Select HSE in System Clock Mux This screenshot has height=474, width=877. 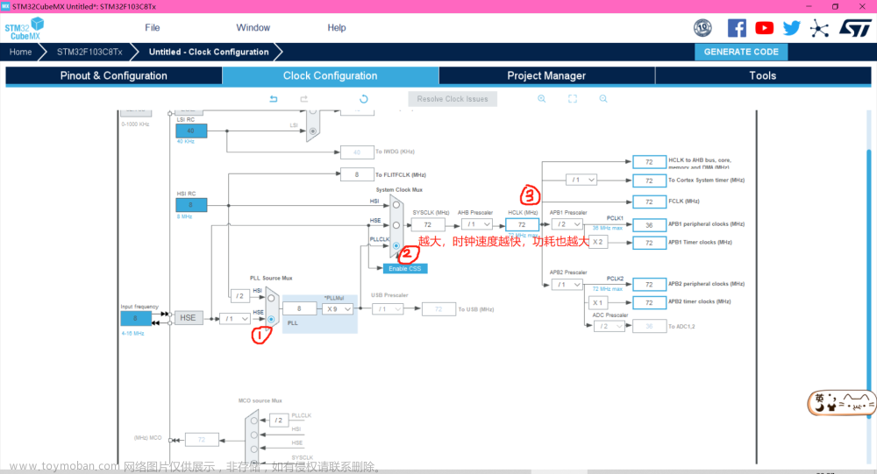point(396,225)
